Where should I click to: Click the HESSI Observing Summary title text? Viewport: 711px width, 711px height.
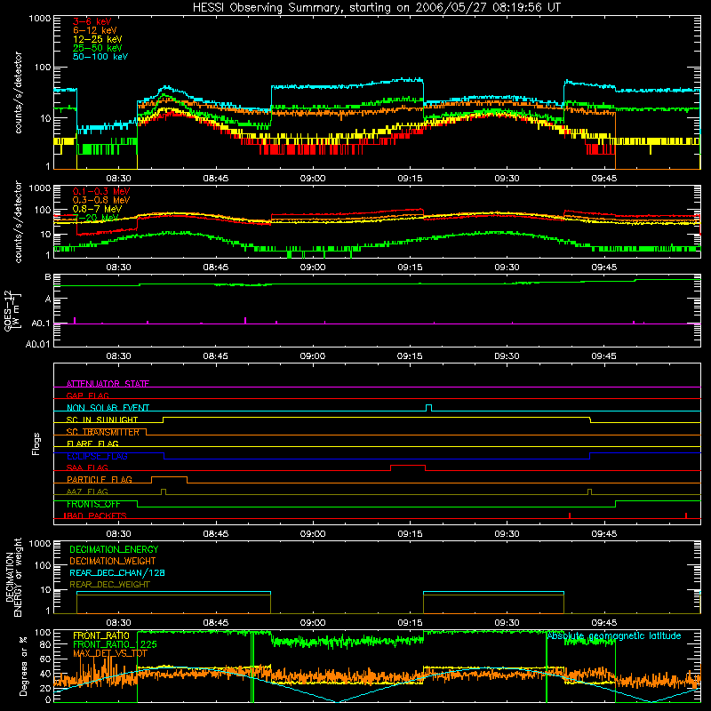(x=377, y=8)
